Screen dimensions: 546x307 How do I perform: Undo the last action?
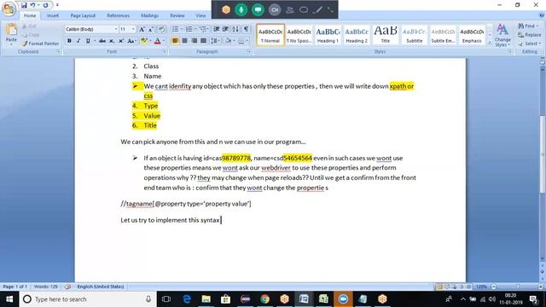click(x=32, y=5)
